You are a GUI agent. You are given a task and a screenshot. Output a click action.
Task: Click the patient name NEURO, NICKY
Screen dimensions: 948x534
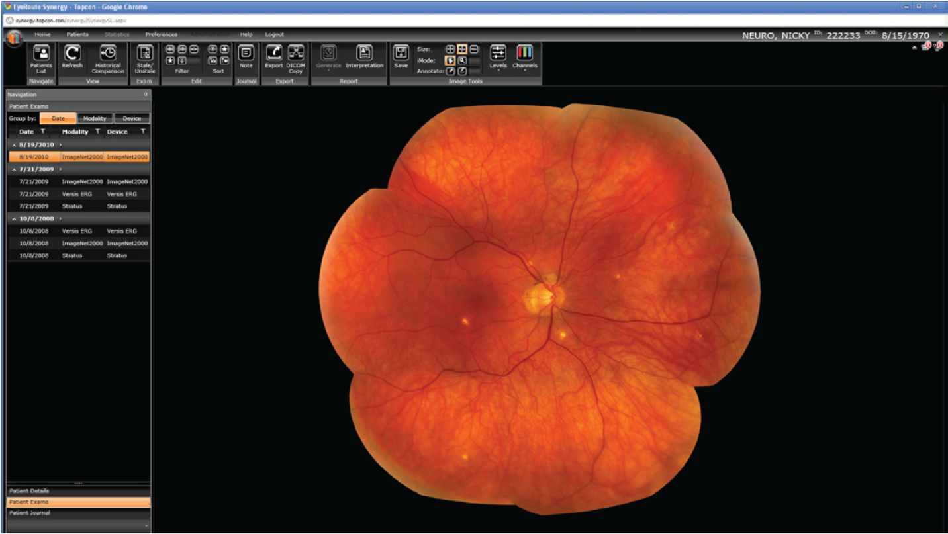coord(776,35)
